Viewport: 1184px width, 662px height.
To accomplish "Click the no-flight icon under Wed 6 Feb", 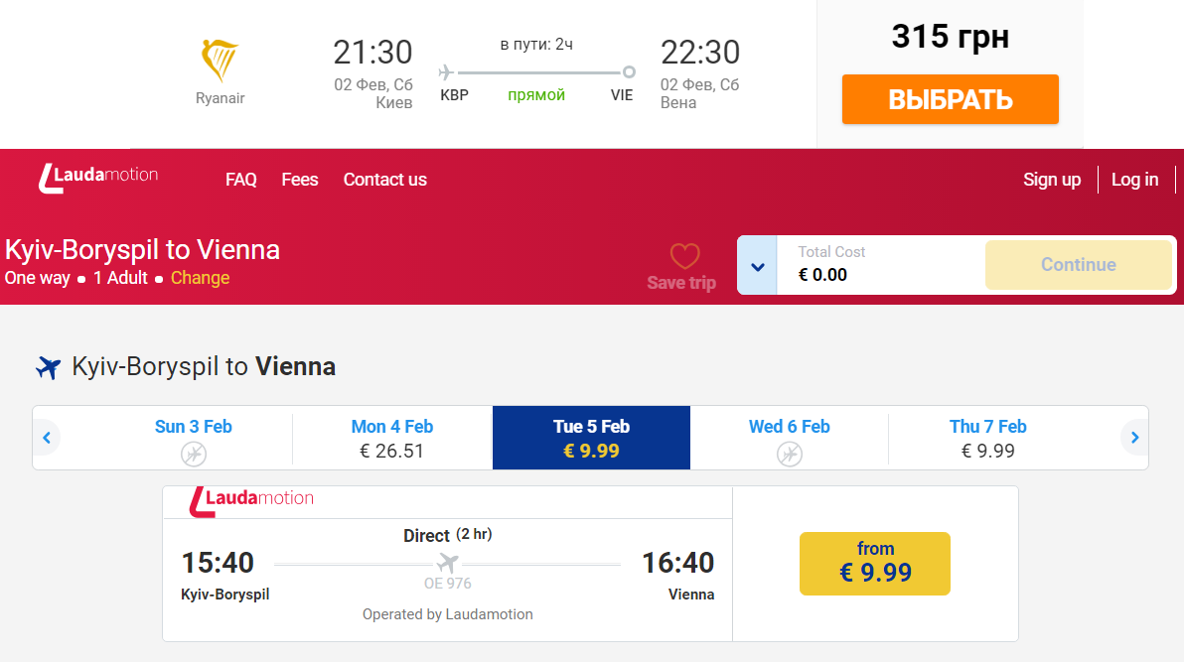I will [x=789, y=454].
